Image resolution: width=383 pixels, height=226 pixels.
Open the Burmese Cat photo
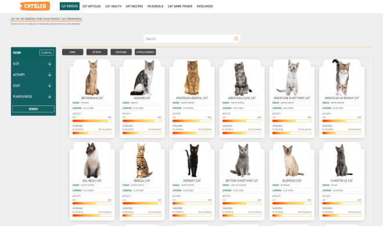(292, 160)
